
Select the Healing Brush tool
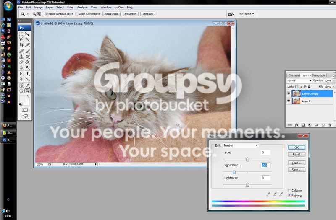pos(21,51)
